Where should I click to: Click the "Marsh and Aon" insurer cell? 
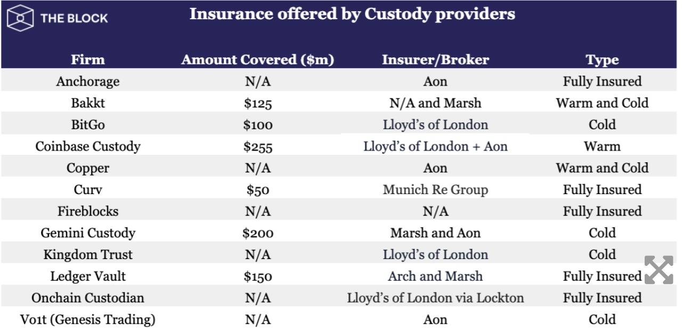point(435,233)
